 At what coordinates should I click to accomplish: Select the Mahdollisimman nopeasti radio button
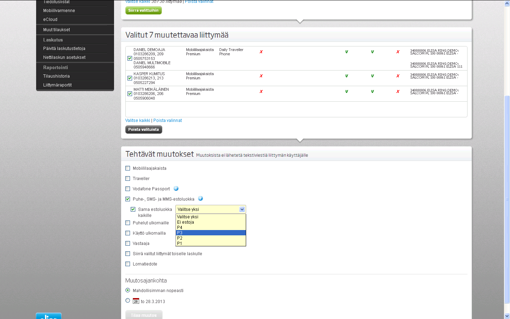128,290
